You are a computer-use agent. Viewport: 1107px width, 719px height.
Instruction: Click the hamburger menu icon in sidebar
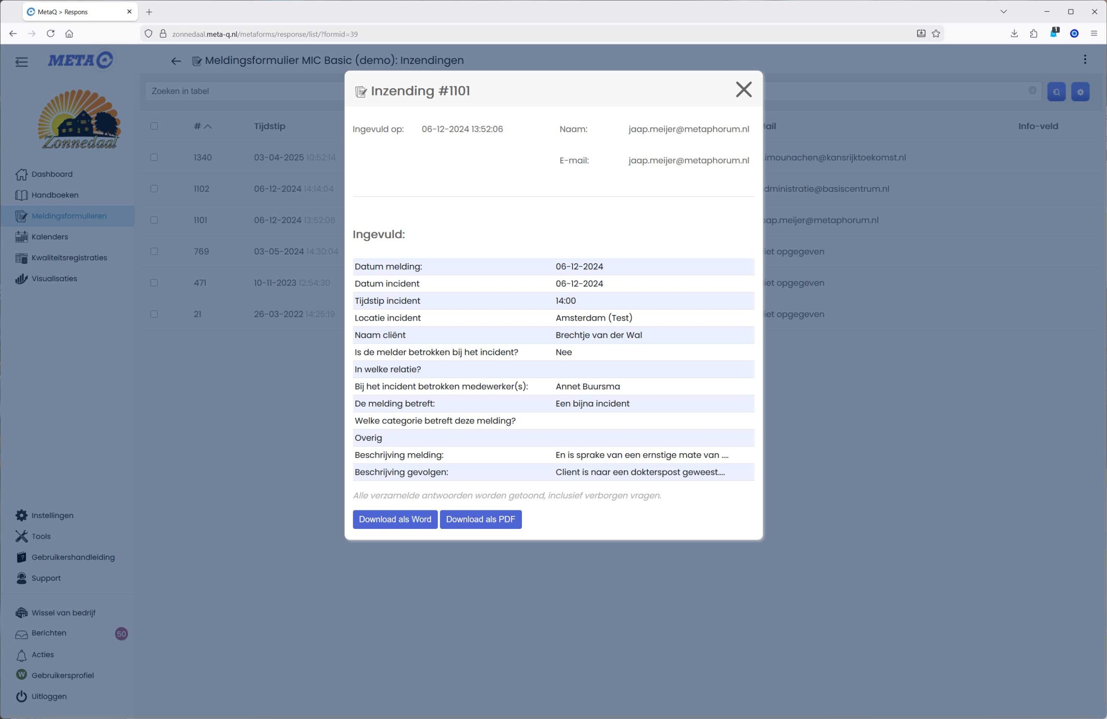pyautogui.click(x=21, y=62)
